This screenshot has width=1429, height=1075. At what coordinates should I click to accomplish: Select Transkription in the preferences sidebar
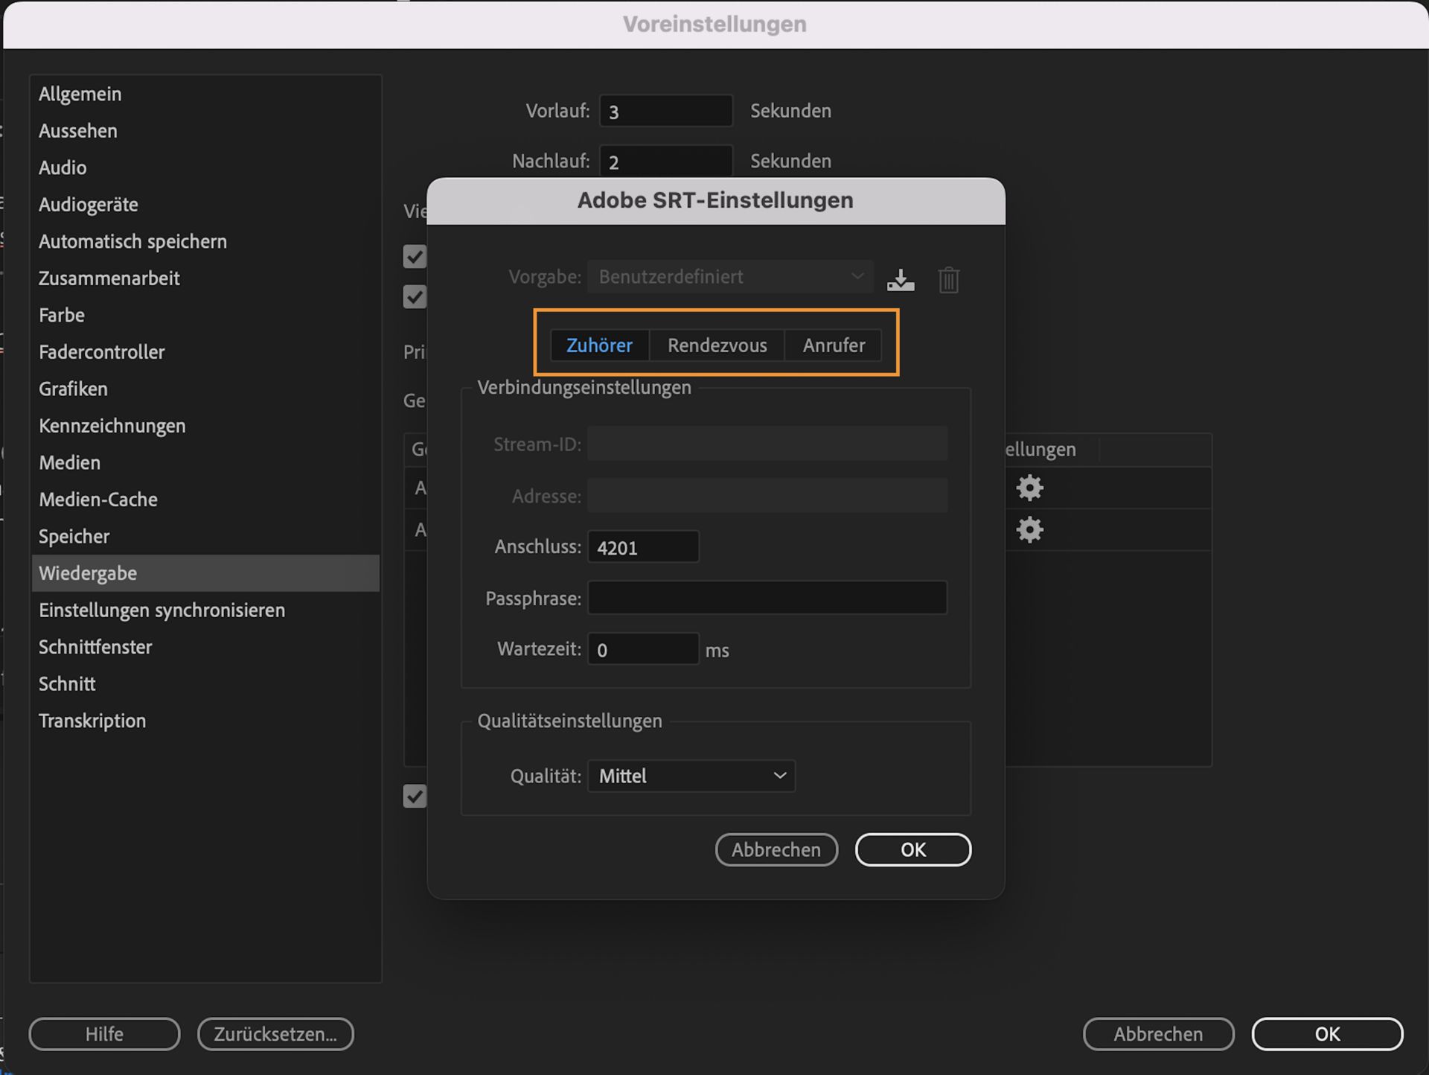click(92, 720)
